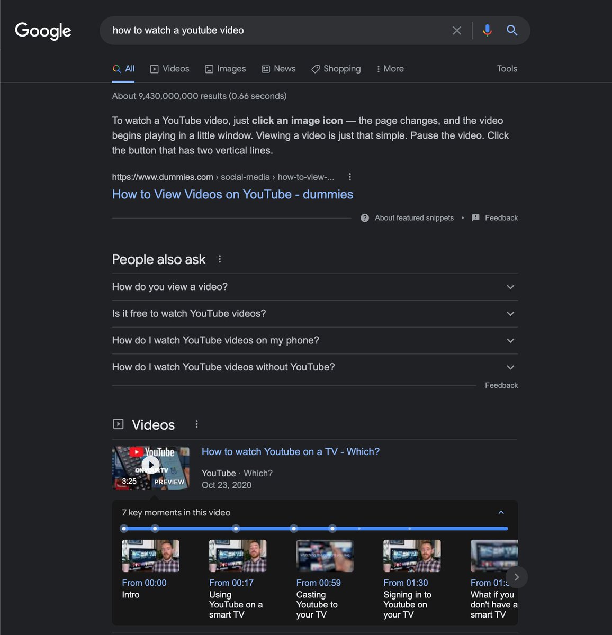This screenshot has width=612, height=635.
Task: Open Casting Youtube to your TV thumbnail
Action: [325, 556]
